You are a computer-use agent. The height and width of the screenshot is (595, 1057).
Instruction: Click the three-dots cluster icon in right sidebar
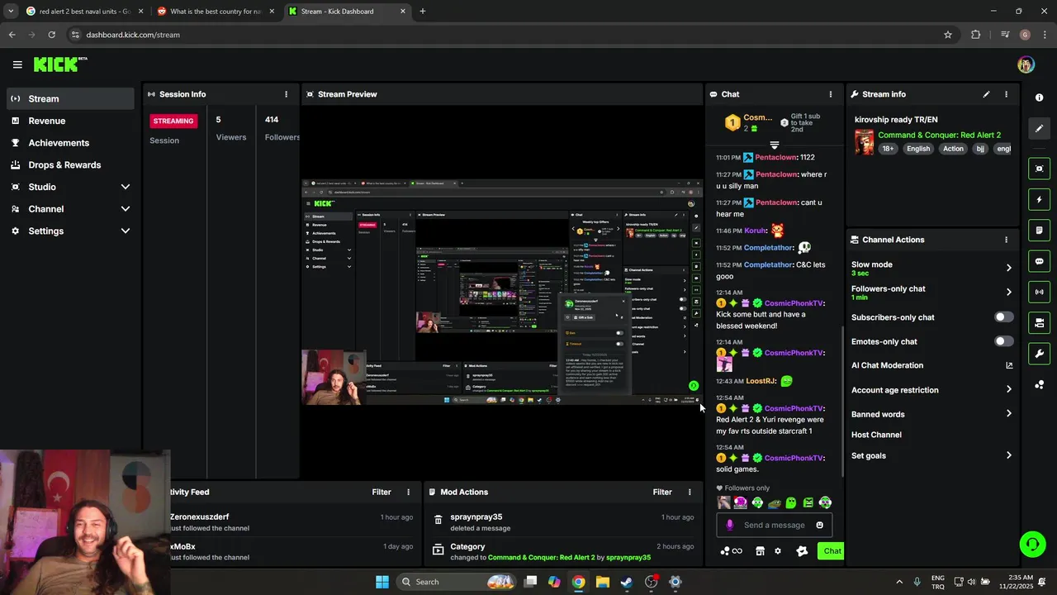(x=1039, y=384)
